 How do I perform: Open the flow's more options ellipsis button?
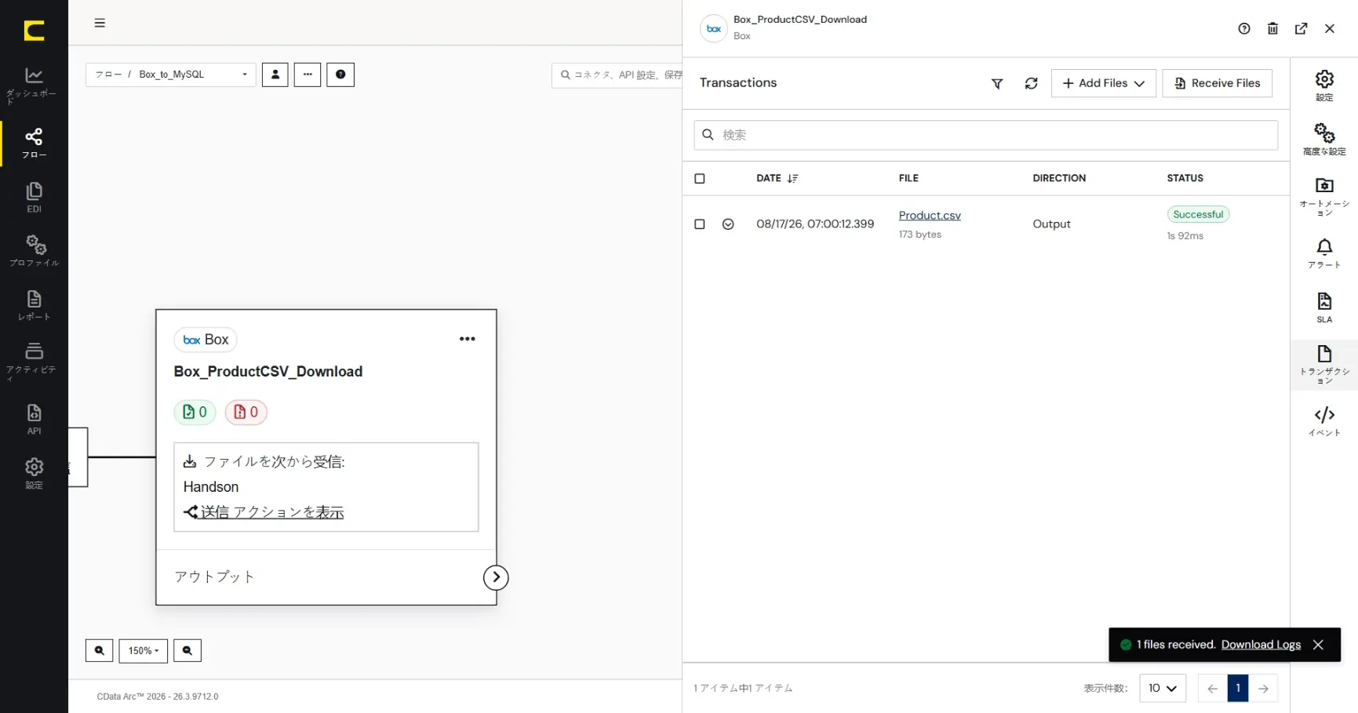(x=308, y=75)
